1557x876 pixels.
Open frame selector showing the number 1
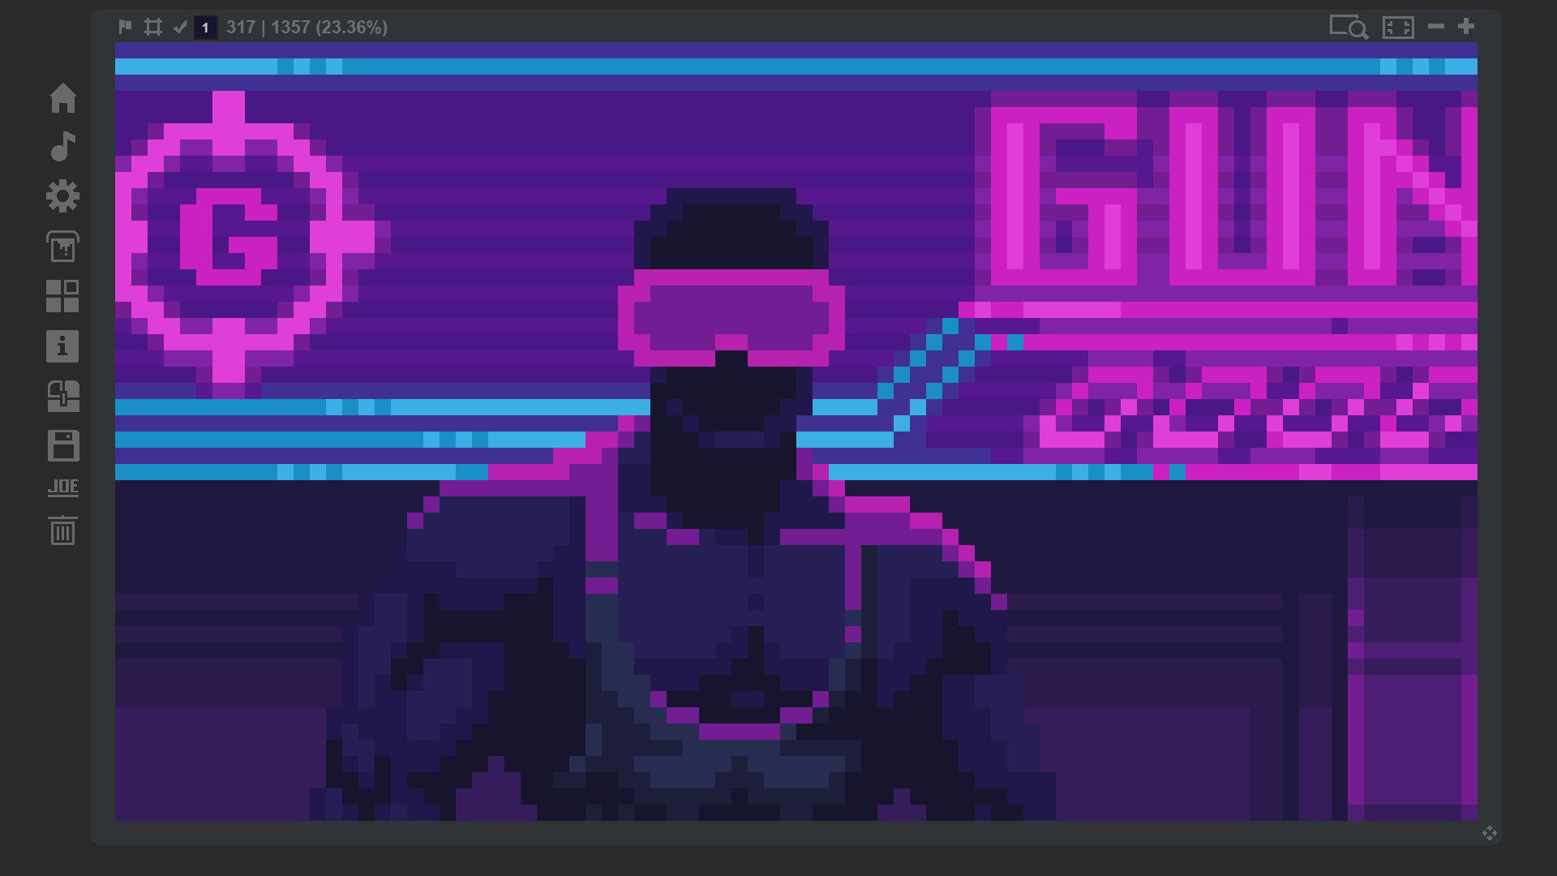(205, 27)
